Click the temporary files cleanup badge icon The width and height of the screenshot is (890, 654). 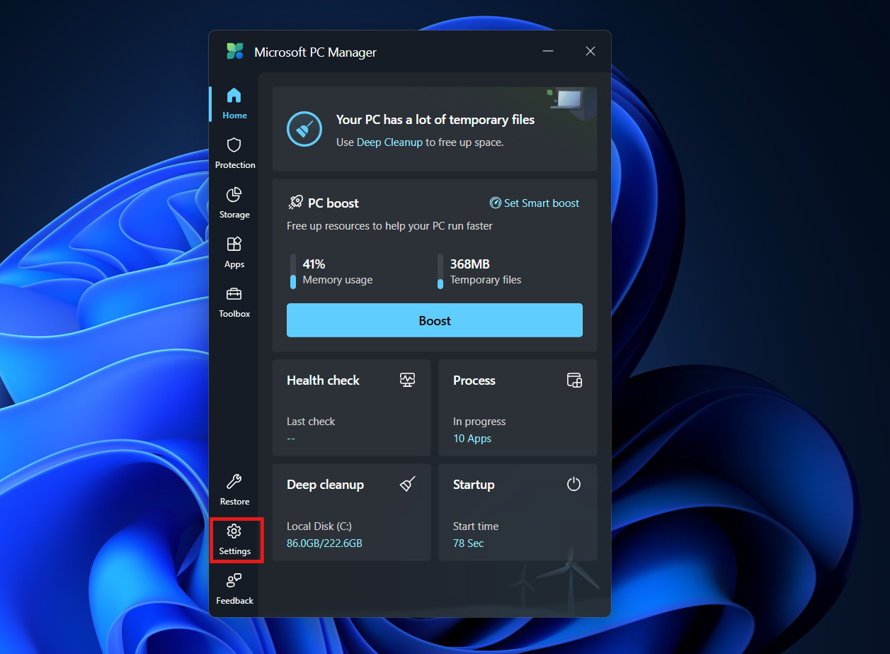[304, 129]
